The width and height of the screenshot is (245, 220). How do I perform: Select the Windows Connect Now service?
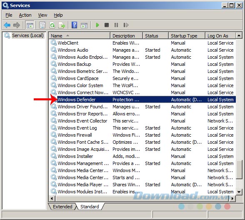point(83,92)
